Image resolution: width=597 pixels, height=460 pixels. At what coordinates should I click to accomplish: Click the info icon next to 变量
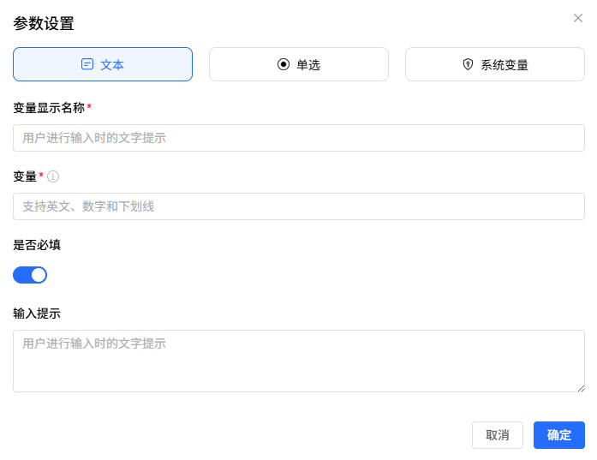(x=53, y=176)
